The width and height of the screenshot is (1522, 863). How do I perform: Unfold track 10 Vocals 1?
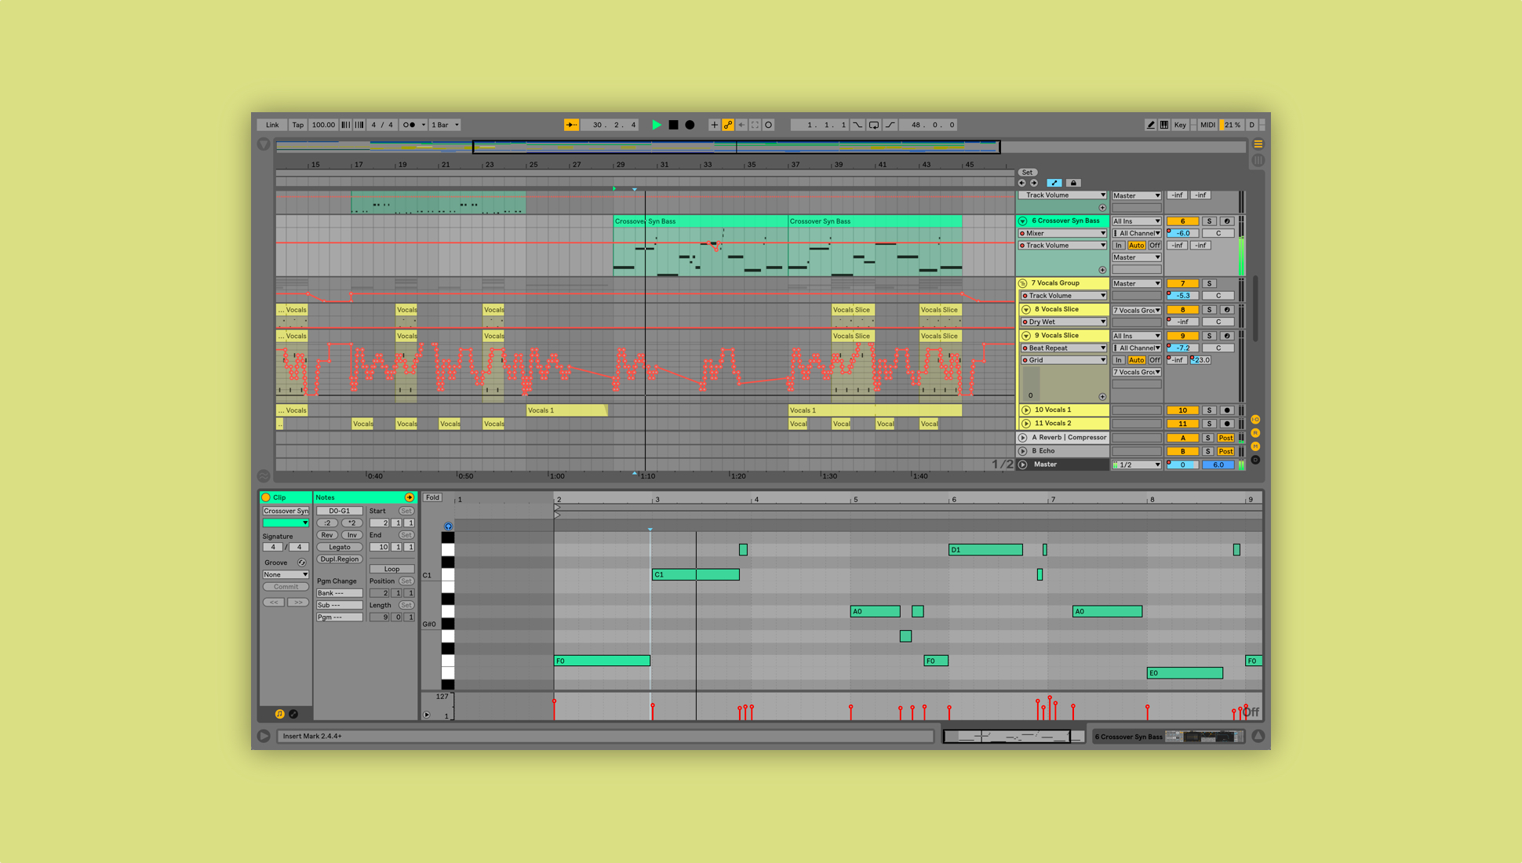tap(1025, 410)
